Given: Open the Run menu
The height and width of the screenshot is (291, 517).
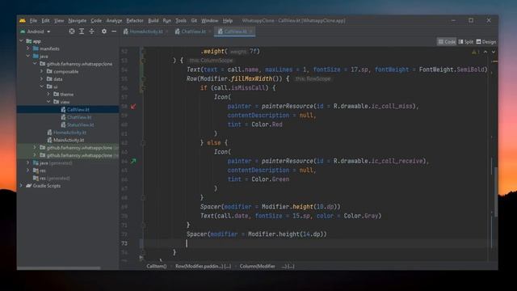Looking at the screenshot, I should point(167,20).
